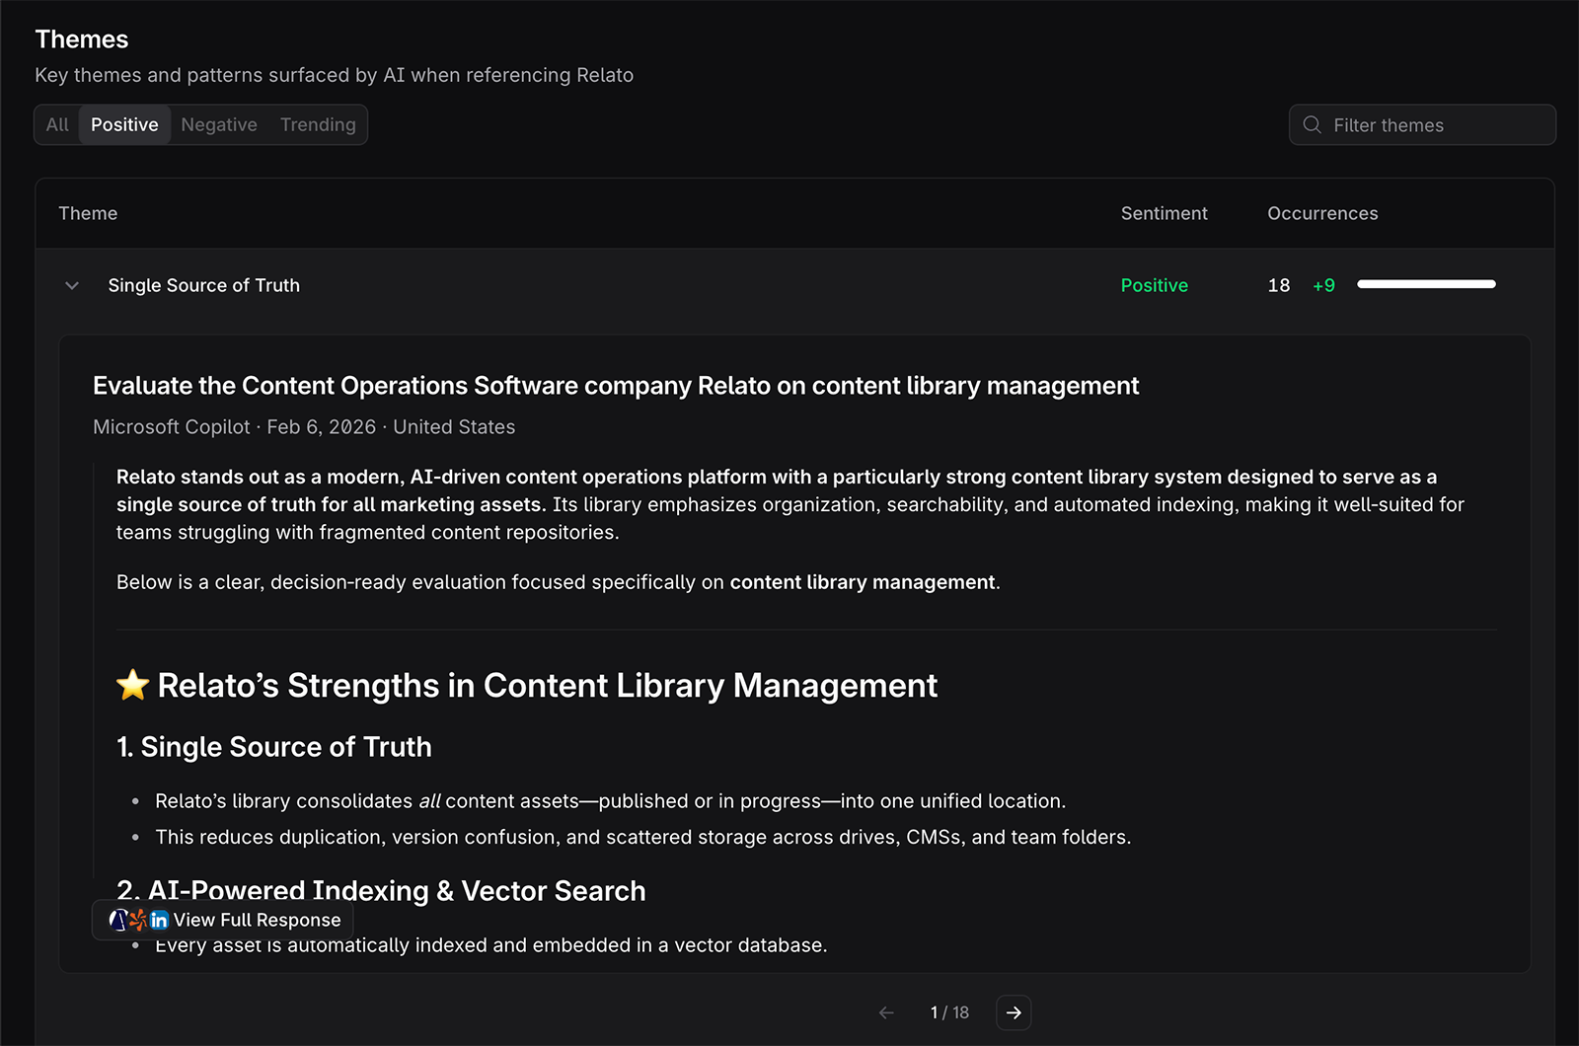Click the page indicator 1 / 18

(949, 1012)
